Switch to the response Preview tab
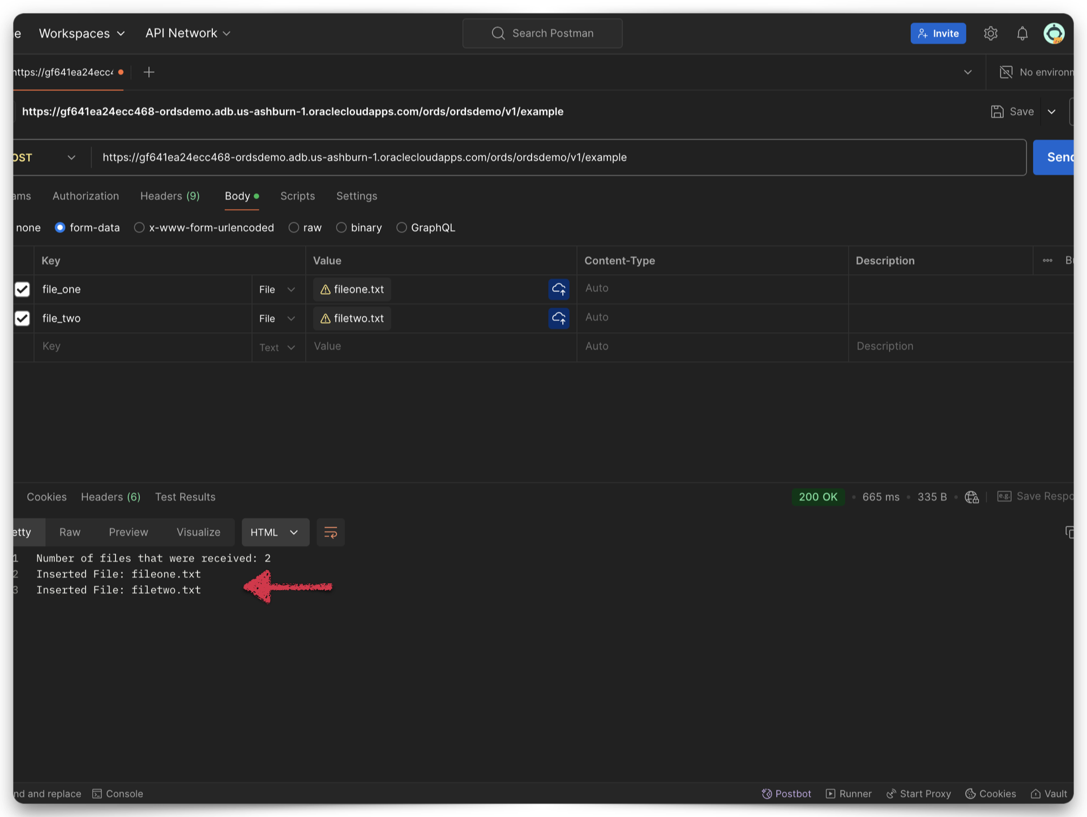The height and width of the screenshot is (817, 1087). [x=128, y=532]
